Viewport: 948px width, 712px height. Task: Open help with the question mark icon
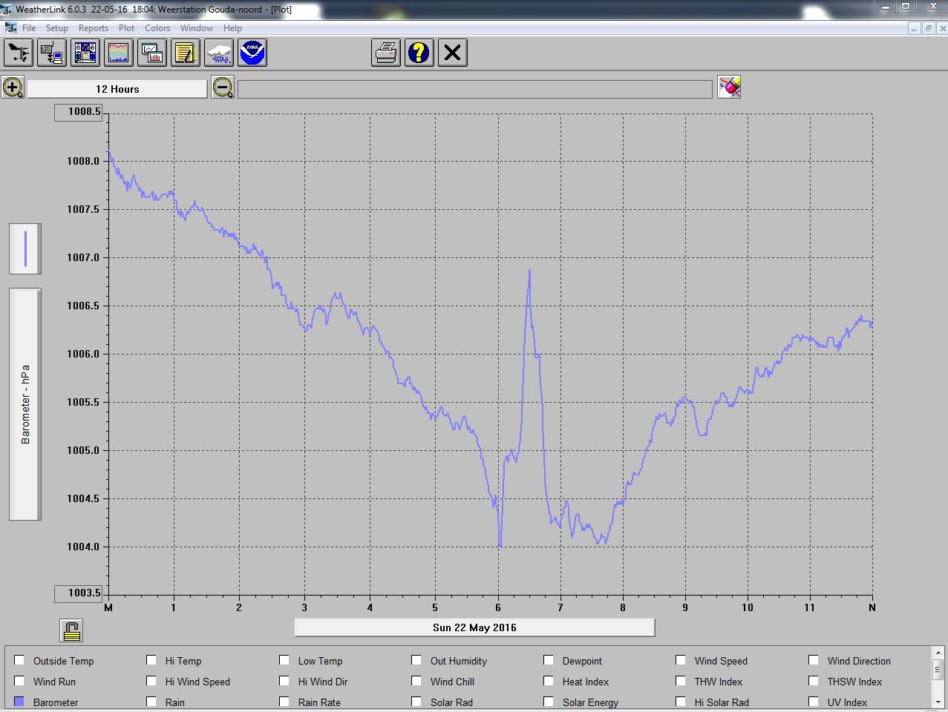419,53
